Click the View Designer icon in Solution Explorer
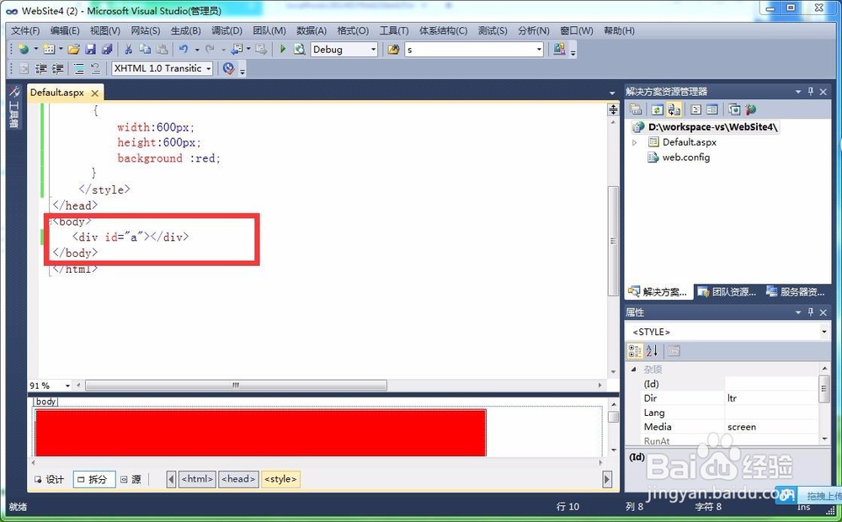 pos(712,109)
